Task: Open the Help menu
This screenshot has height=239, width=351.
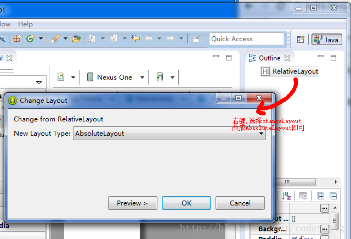Action: 25,24
